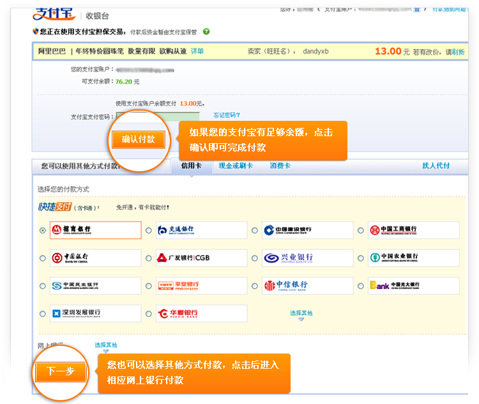The image size is (479, 404).
Task: Expand 选择其他 beside 网上银行
Action: [105, 347]
